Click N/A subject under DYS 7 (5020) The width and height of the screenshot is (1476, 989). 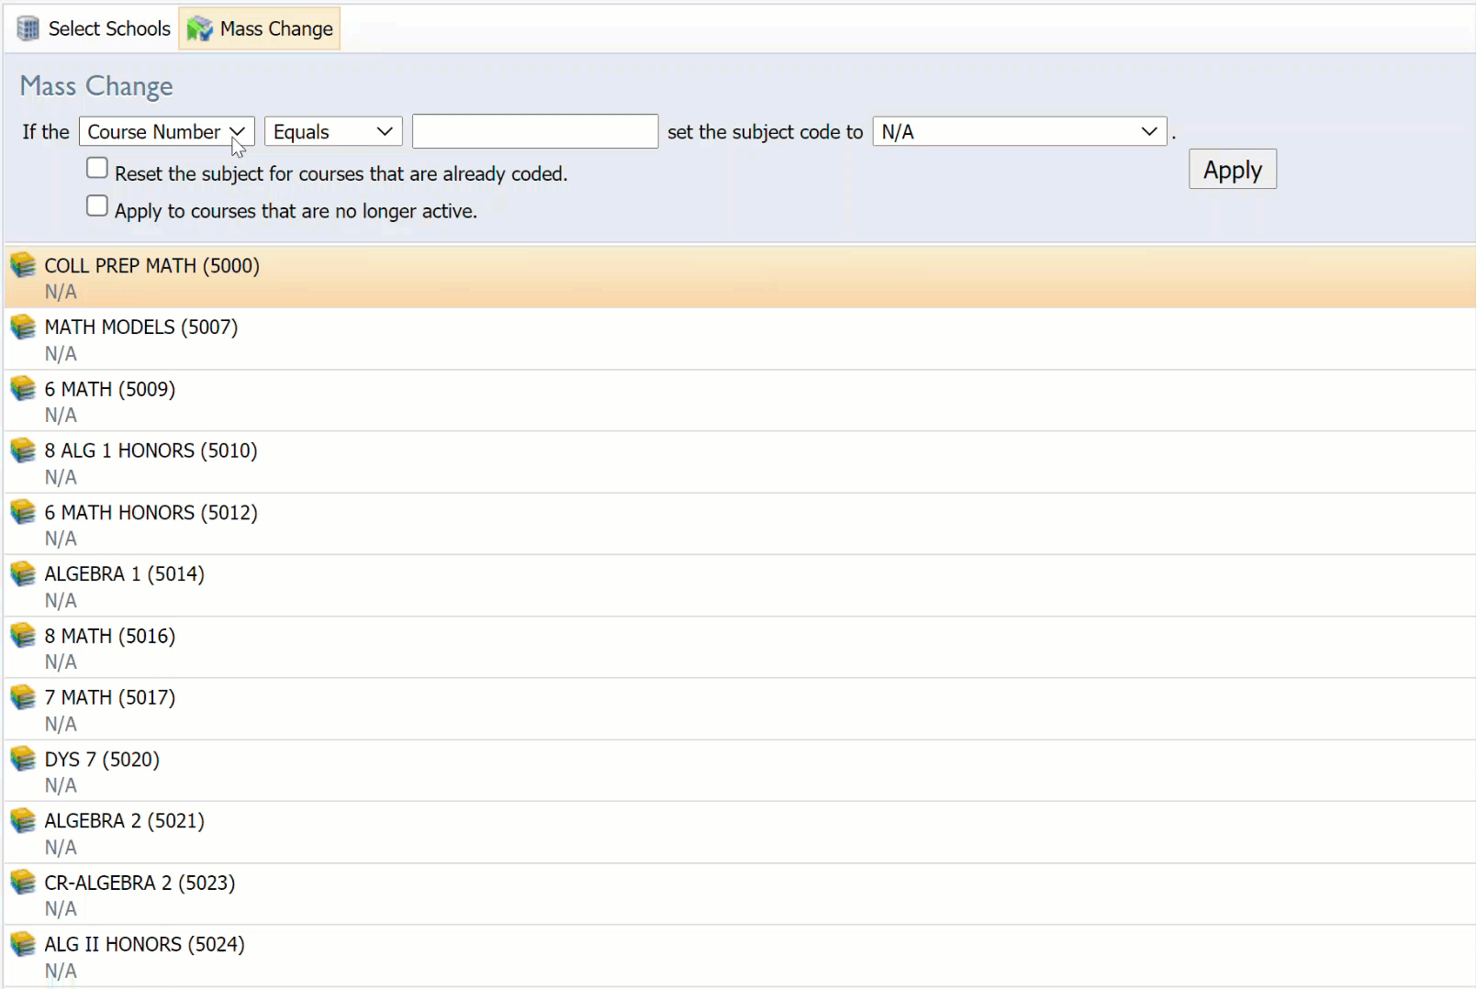61,785
